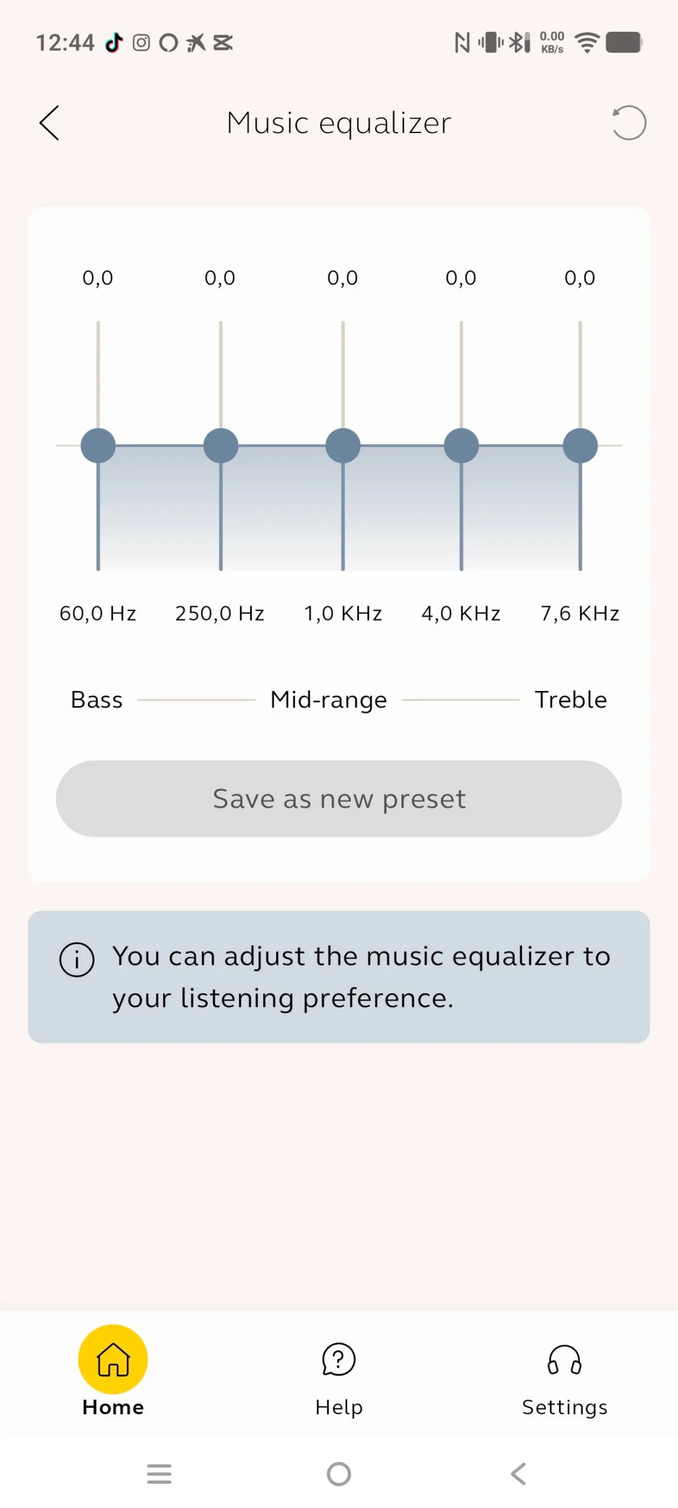Viewport: 678px width, 1508px height.
Task: Open the Home tab
Action: tap(113, 1371)
